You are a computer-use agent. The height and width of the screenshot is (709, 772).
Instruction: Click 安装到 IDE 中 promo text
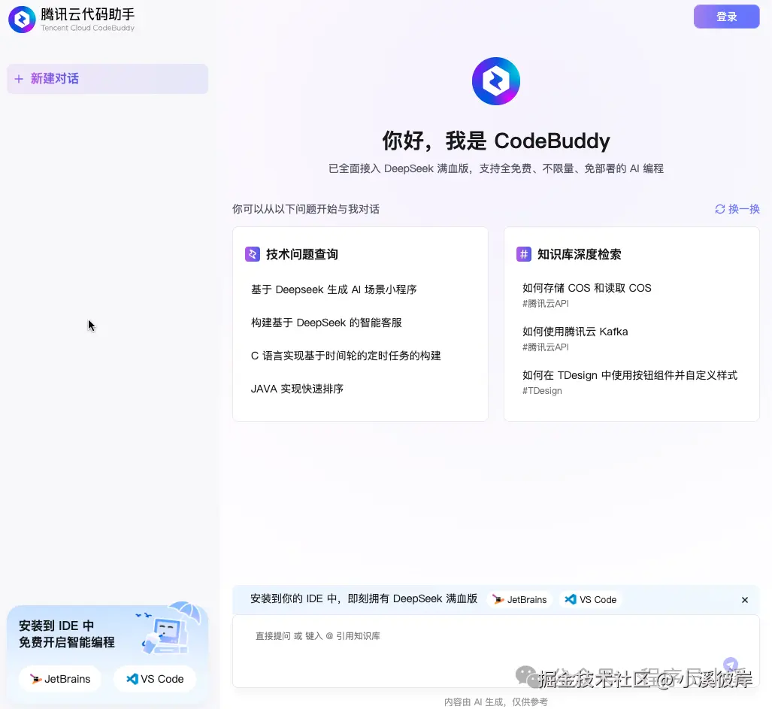click(56, 626)
